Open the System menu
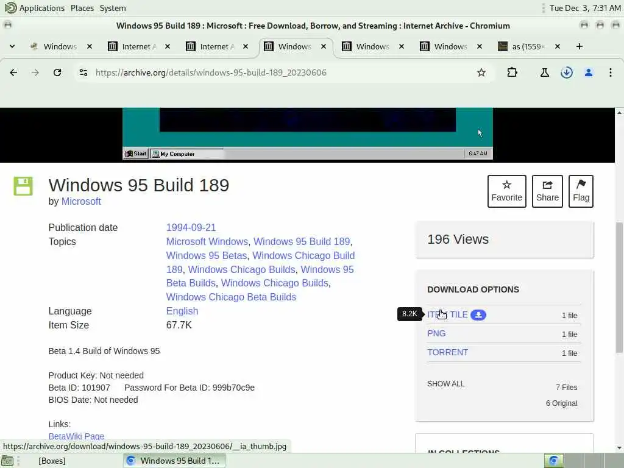Viewport: 624px width, 468px height. click(113, 8)
